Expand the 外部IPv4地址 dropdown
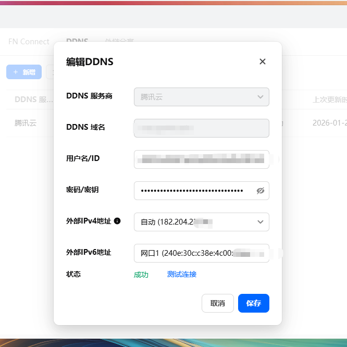This screenshot has height=347, width=347. 202,222
